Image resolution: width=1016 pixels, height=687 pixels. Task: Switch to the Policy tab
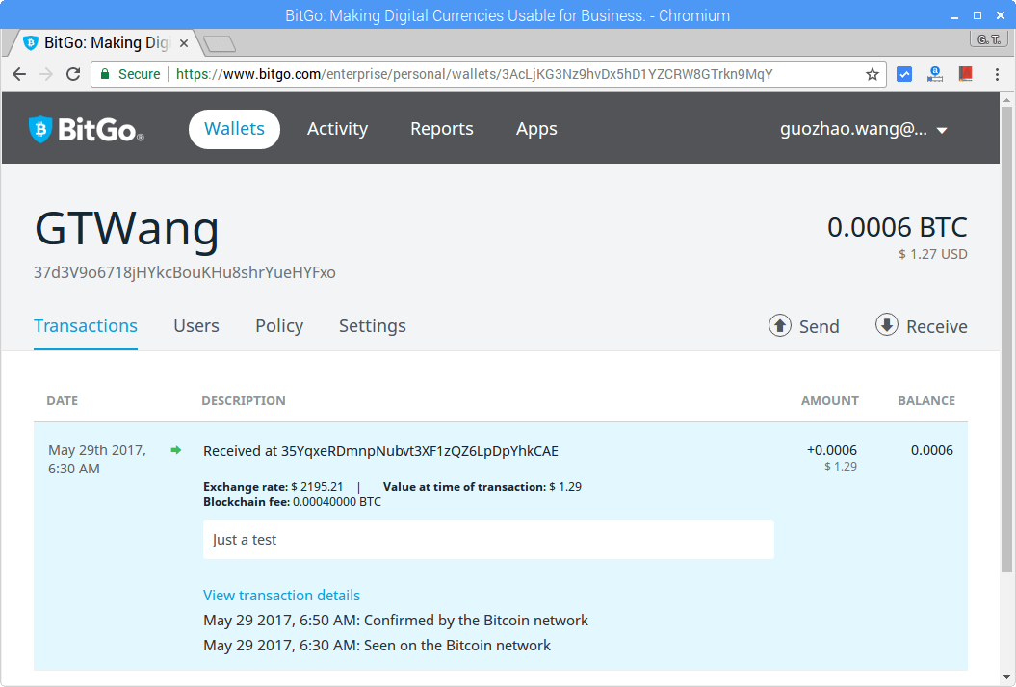(279, 326)
